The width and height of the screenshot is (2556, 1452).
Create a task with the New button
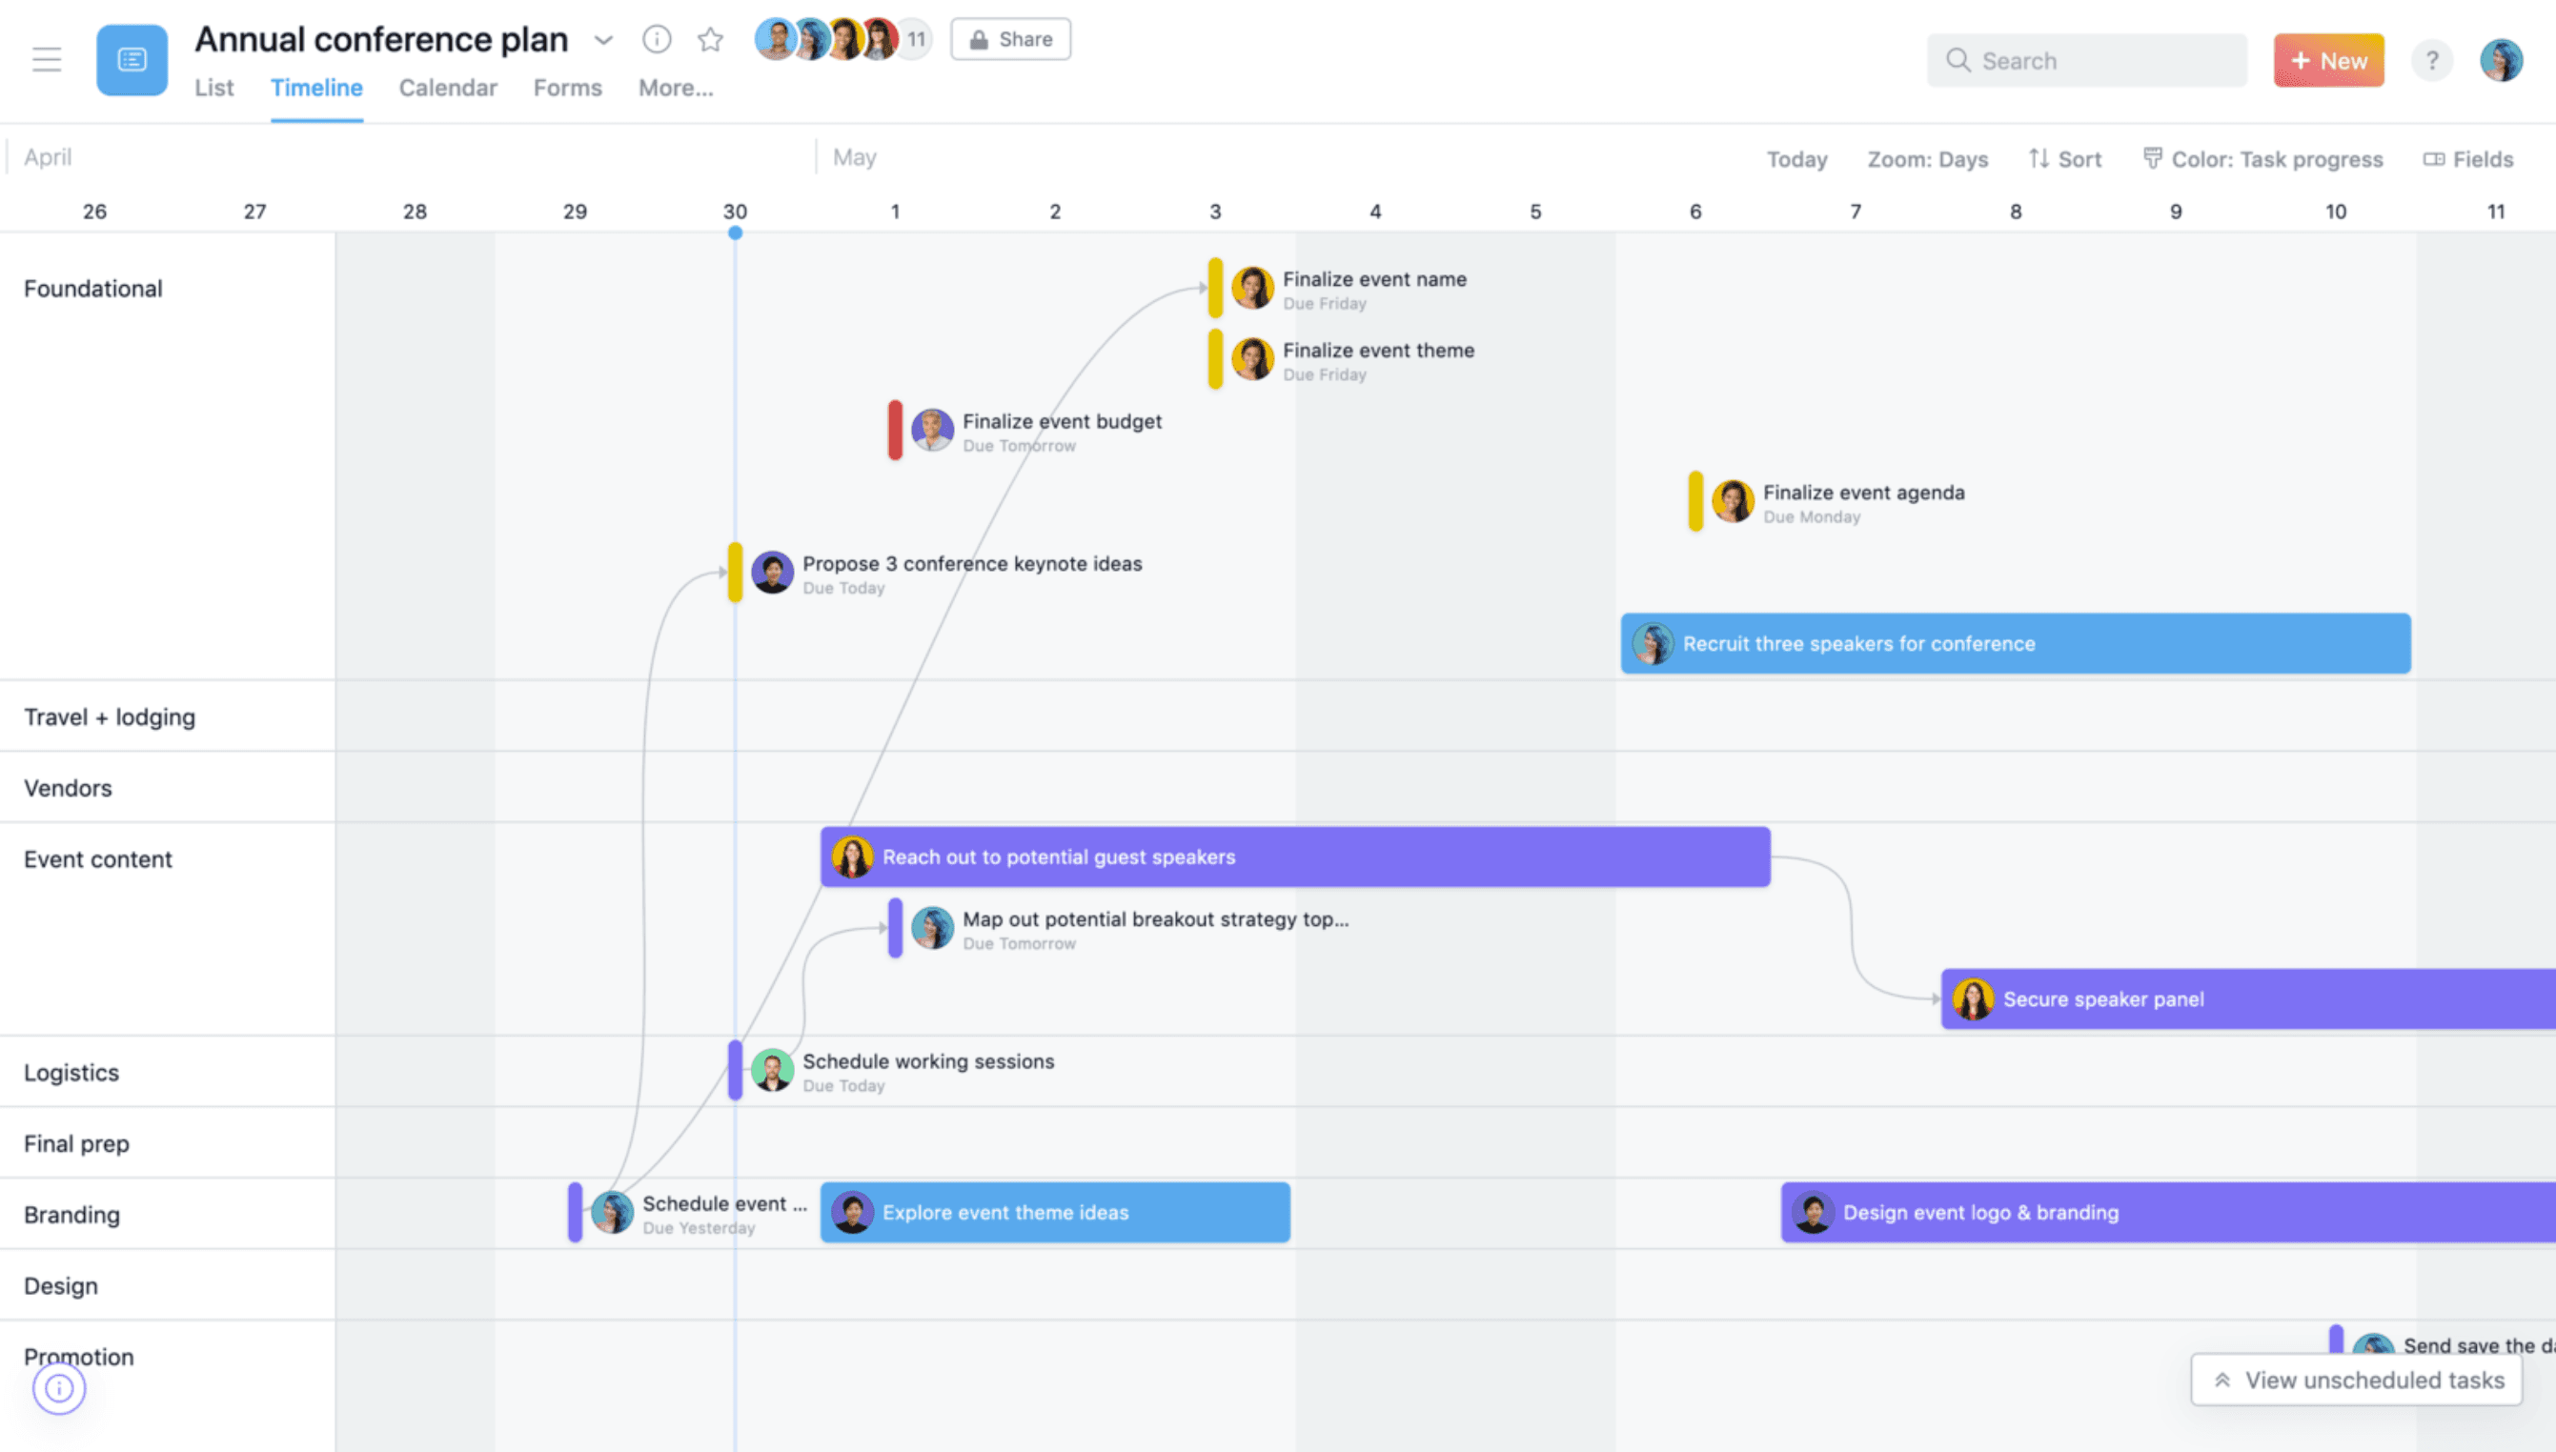pos(2328,60)
